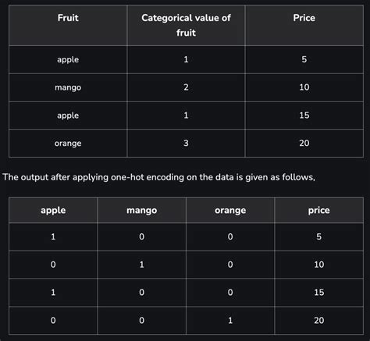The image size is (370, 341).
Task: Click the 1 under orange column
Action: (230, 320)
